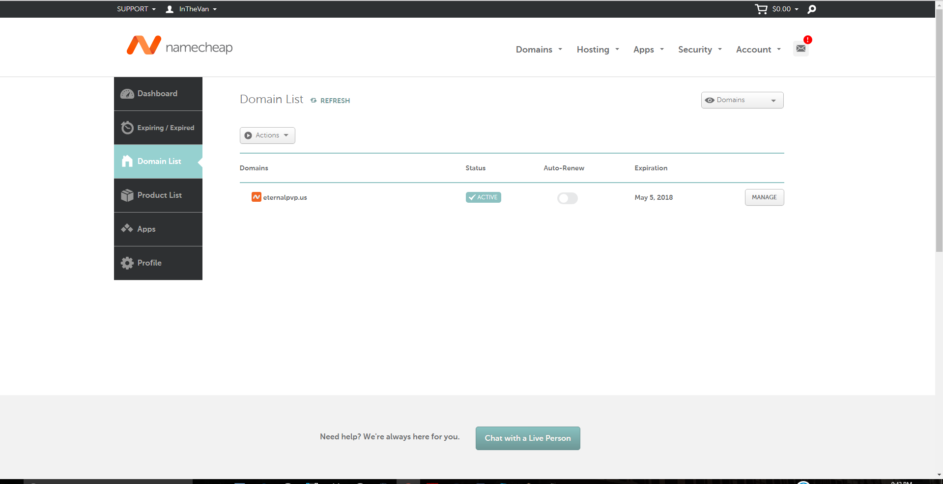Image resolution: width=943 pixels, height=484 pixels.
Task: Open the Domains navigation menu
Action: click(539, 50)
